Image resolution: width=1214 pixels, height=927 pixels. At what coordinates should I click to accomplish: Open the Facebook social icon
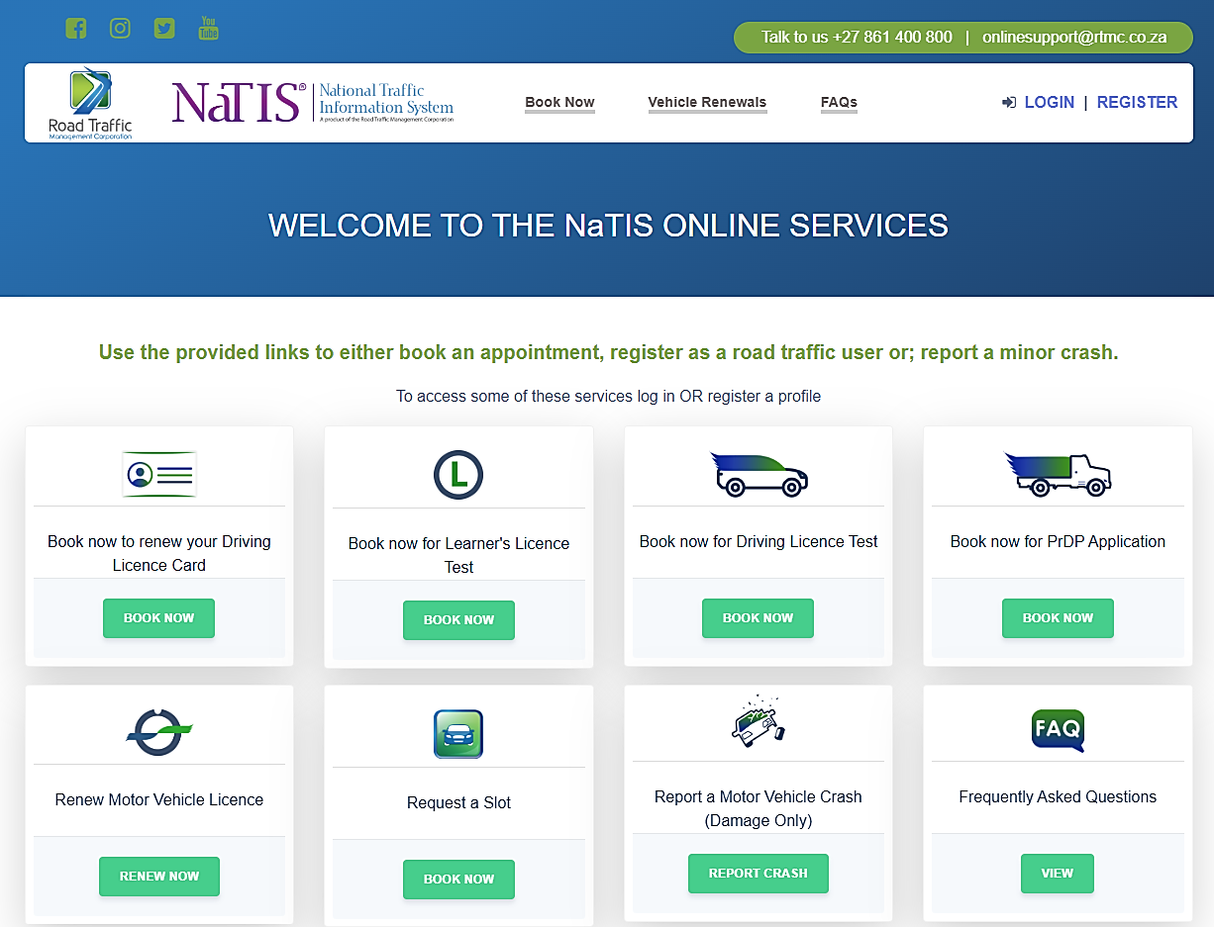[76, 28]
